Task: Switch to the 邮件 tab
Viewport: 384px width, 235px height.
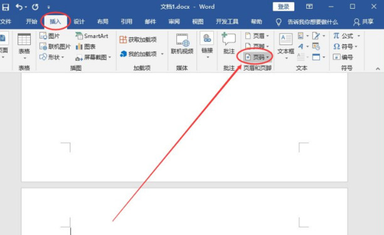Action: click(x=150, y=21)
